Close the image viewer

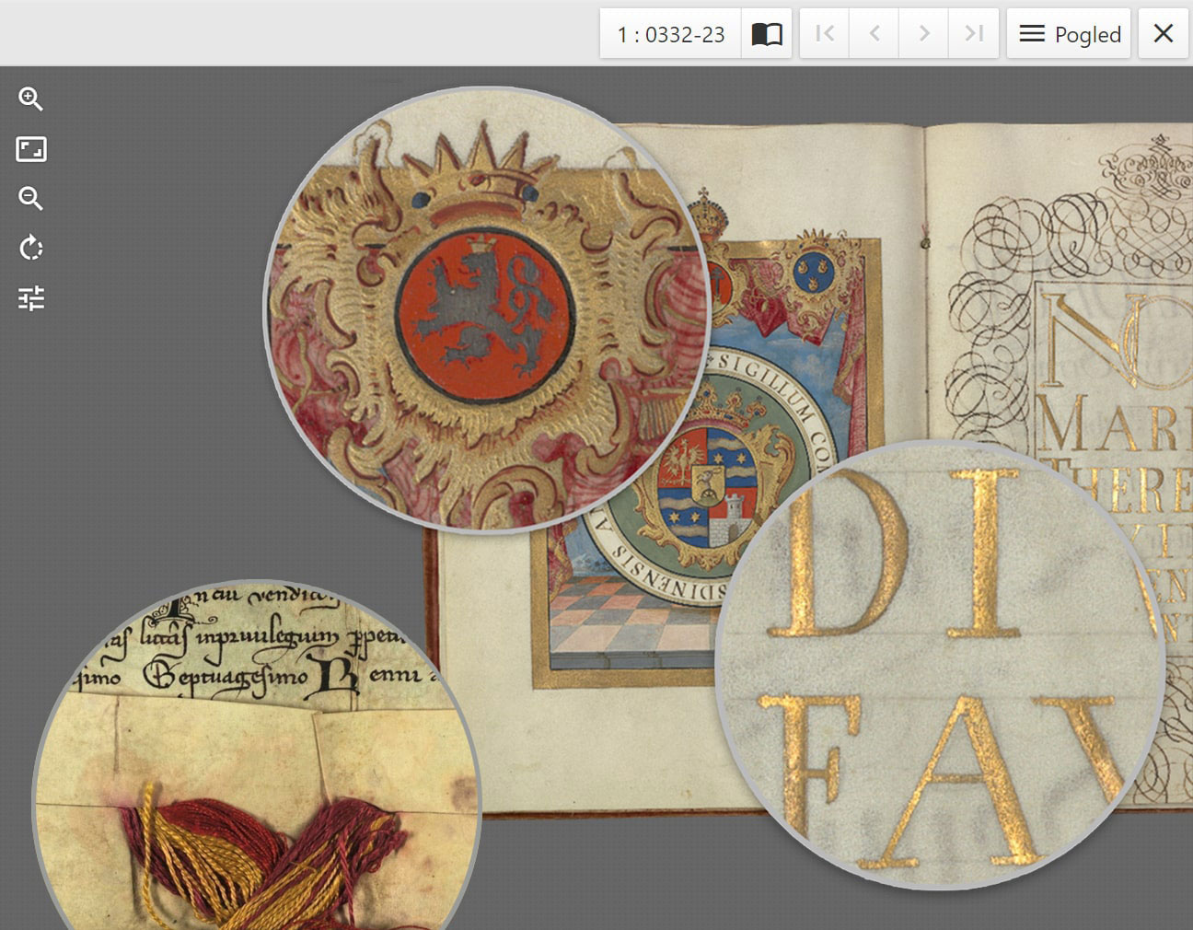1164,34
